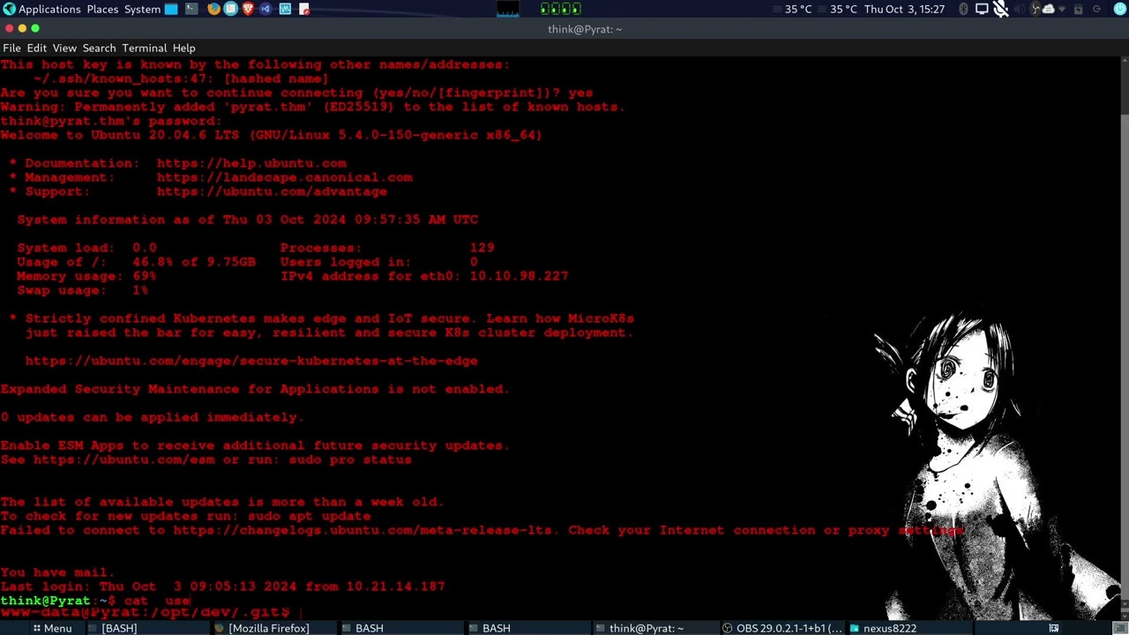Launch Firefox from top panel
The width and height of the screenshot is (1129, 635).
click(213, 9)
